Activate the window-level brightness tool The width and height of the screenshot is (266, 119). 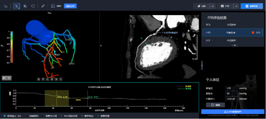tap(25, 6)
